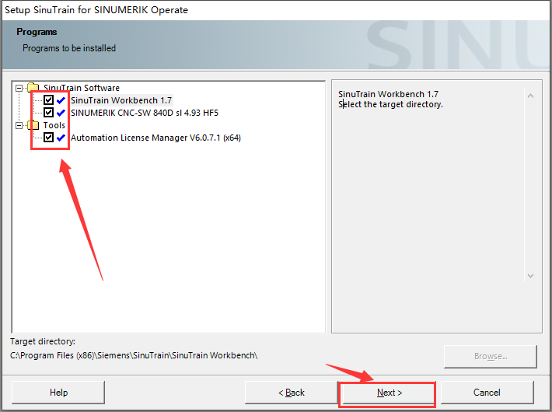Select SINUMERIK CNC-SW 840D sl 4.93 HF5
The width and height of the screenshot is (552, 412).
pos(145,113)
